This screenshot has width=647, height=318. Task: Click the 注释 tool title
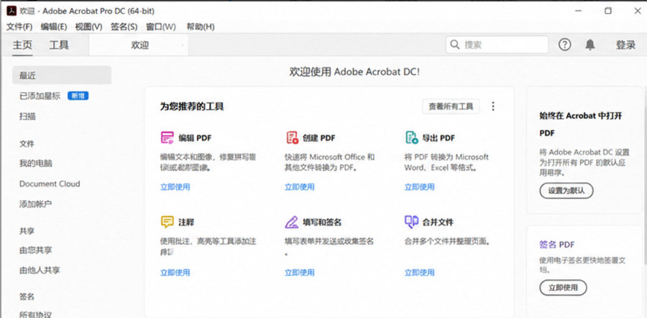[x=186, y=223]
